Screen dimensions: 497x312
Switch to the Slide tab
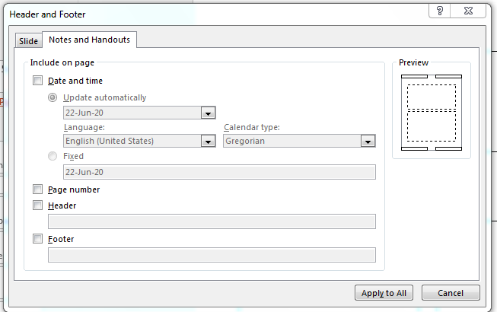28,41
